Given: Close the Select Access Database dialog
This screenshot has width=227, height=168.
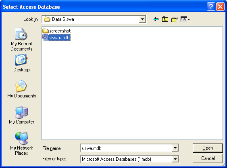Looking at the screenshot, I should tap(220, 7).
